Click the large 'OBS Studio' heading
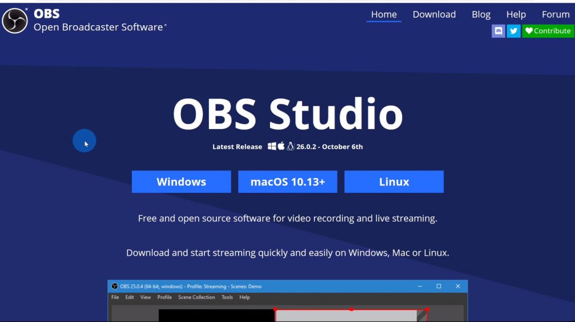This screenshot has width=575, height=322. click(x=287, y=113)
